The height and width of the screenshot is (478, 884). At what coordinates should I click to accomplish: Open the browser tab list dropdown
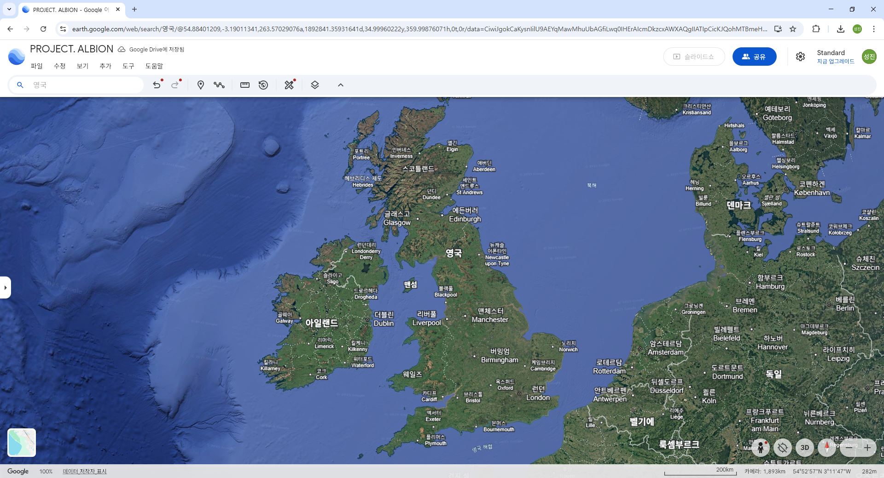click(x=9, y=9)
